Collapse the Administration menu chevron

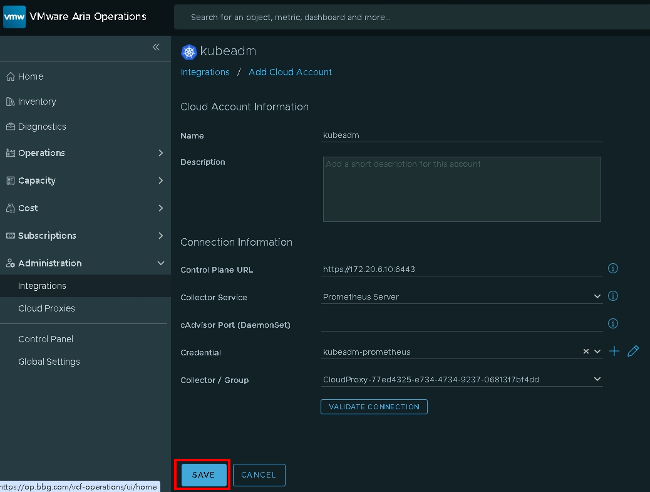coord(161,263)
